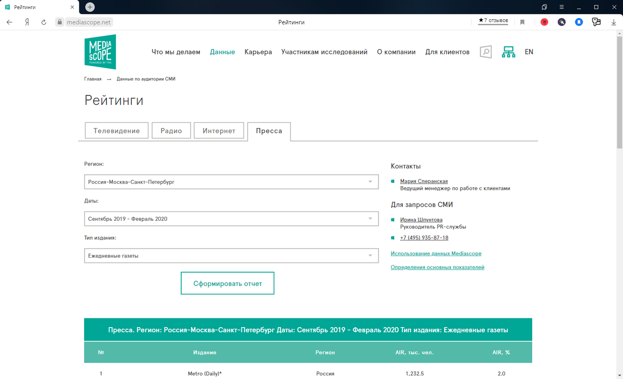Image resolution: width=623 pixels, height=379 pixels.
Task: Open the sitemap icon in header
Action: pyautogui.click(x=508, y=52)
